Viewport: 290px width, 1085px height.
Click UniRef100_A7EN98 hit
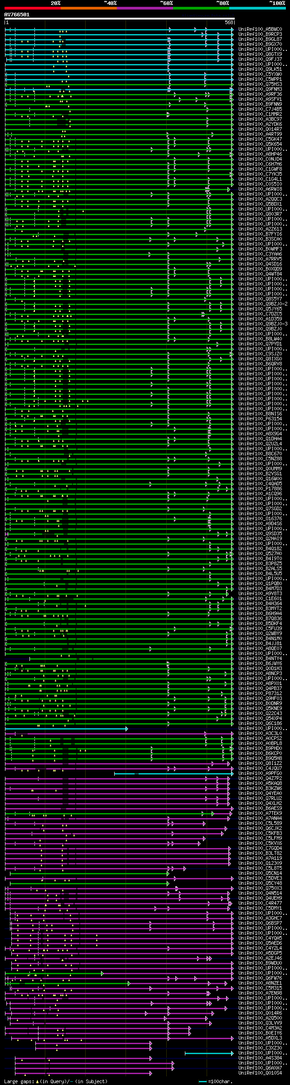click(260, 993)
